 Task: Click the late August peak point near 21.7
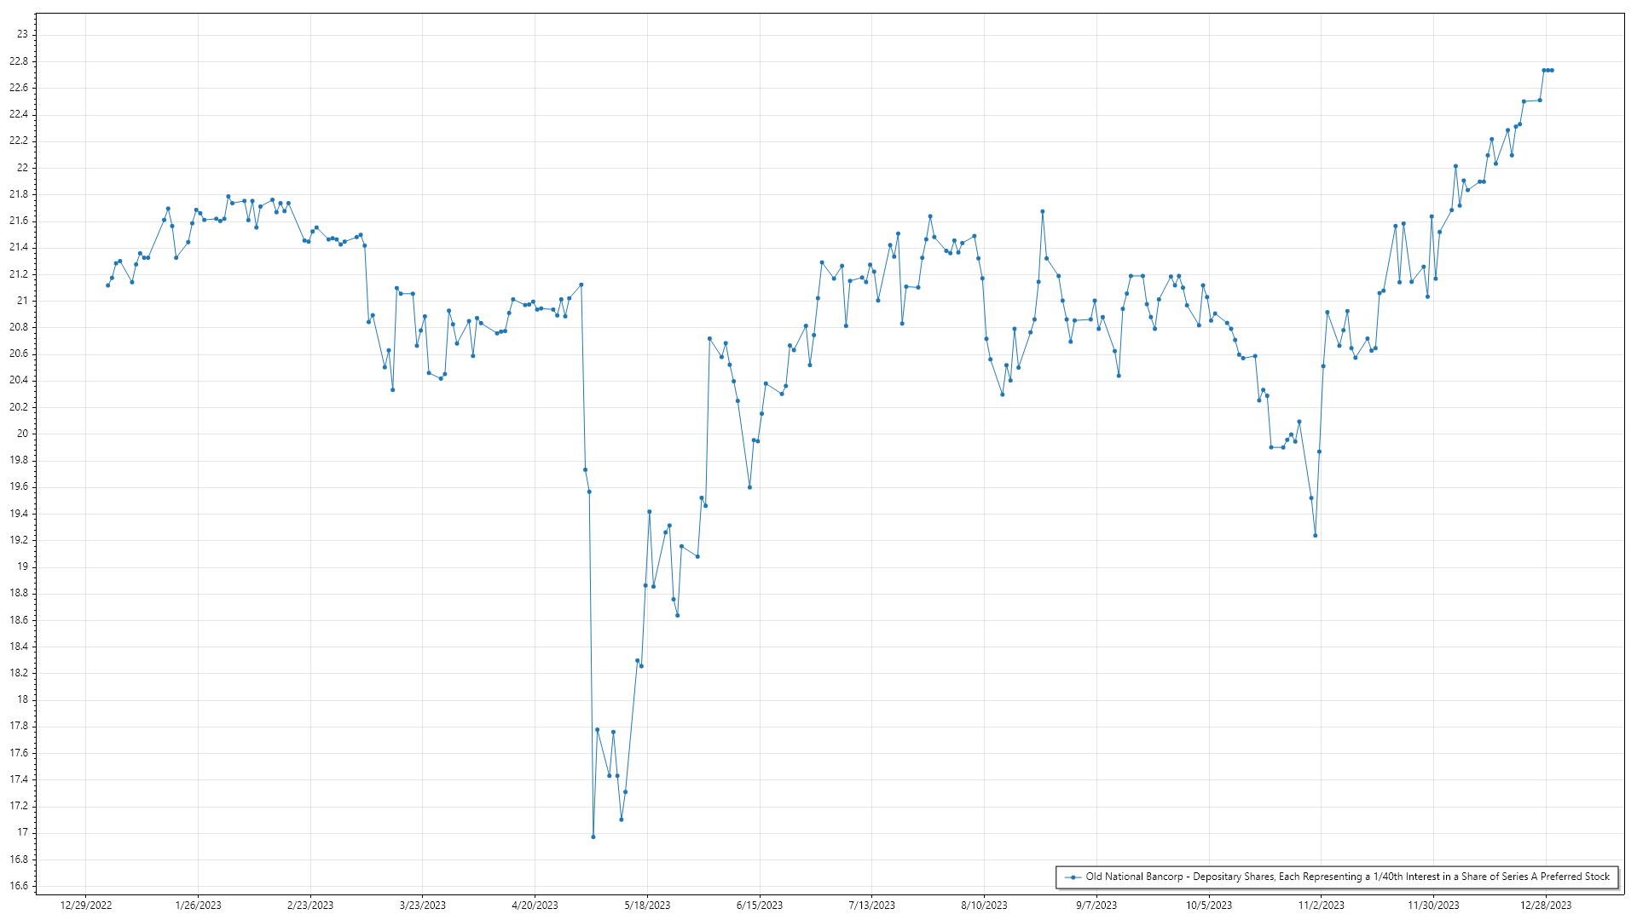click(x=1042, y=211)
